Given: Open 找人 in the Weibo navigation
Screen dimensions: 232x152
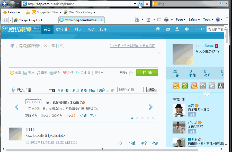Looking at the screenshot, I should point(78,29).
